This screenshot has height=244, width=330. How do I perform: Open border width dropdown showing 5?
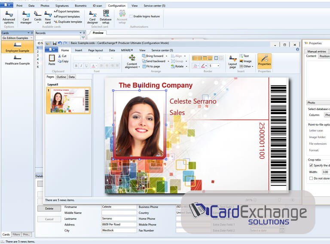pos(218,66)
